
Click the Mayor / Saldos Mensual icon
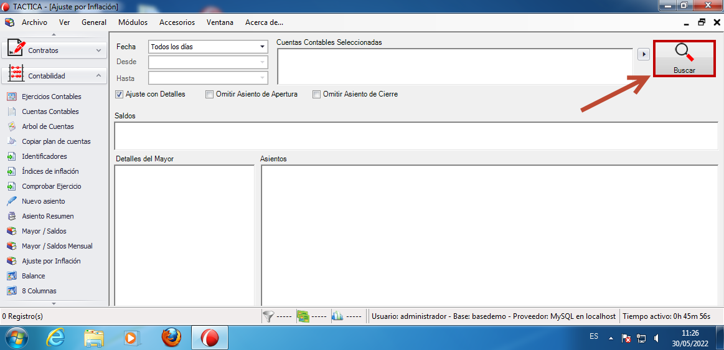pyautogui.click(x=12, y=246)
